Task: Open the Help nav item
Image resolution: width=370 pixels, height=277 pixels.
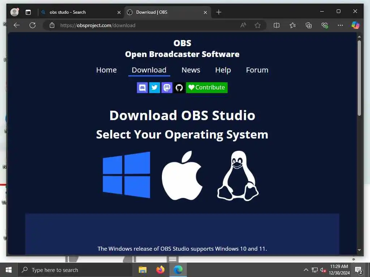Action: coord(223,70)
